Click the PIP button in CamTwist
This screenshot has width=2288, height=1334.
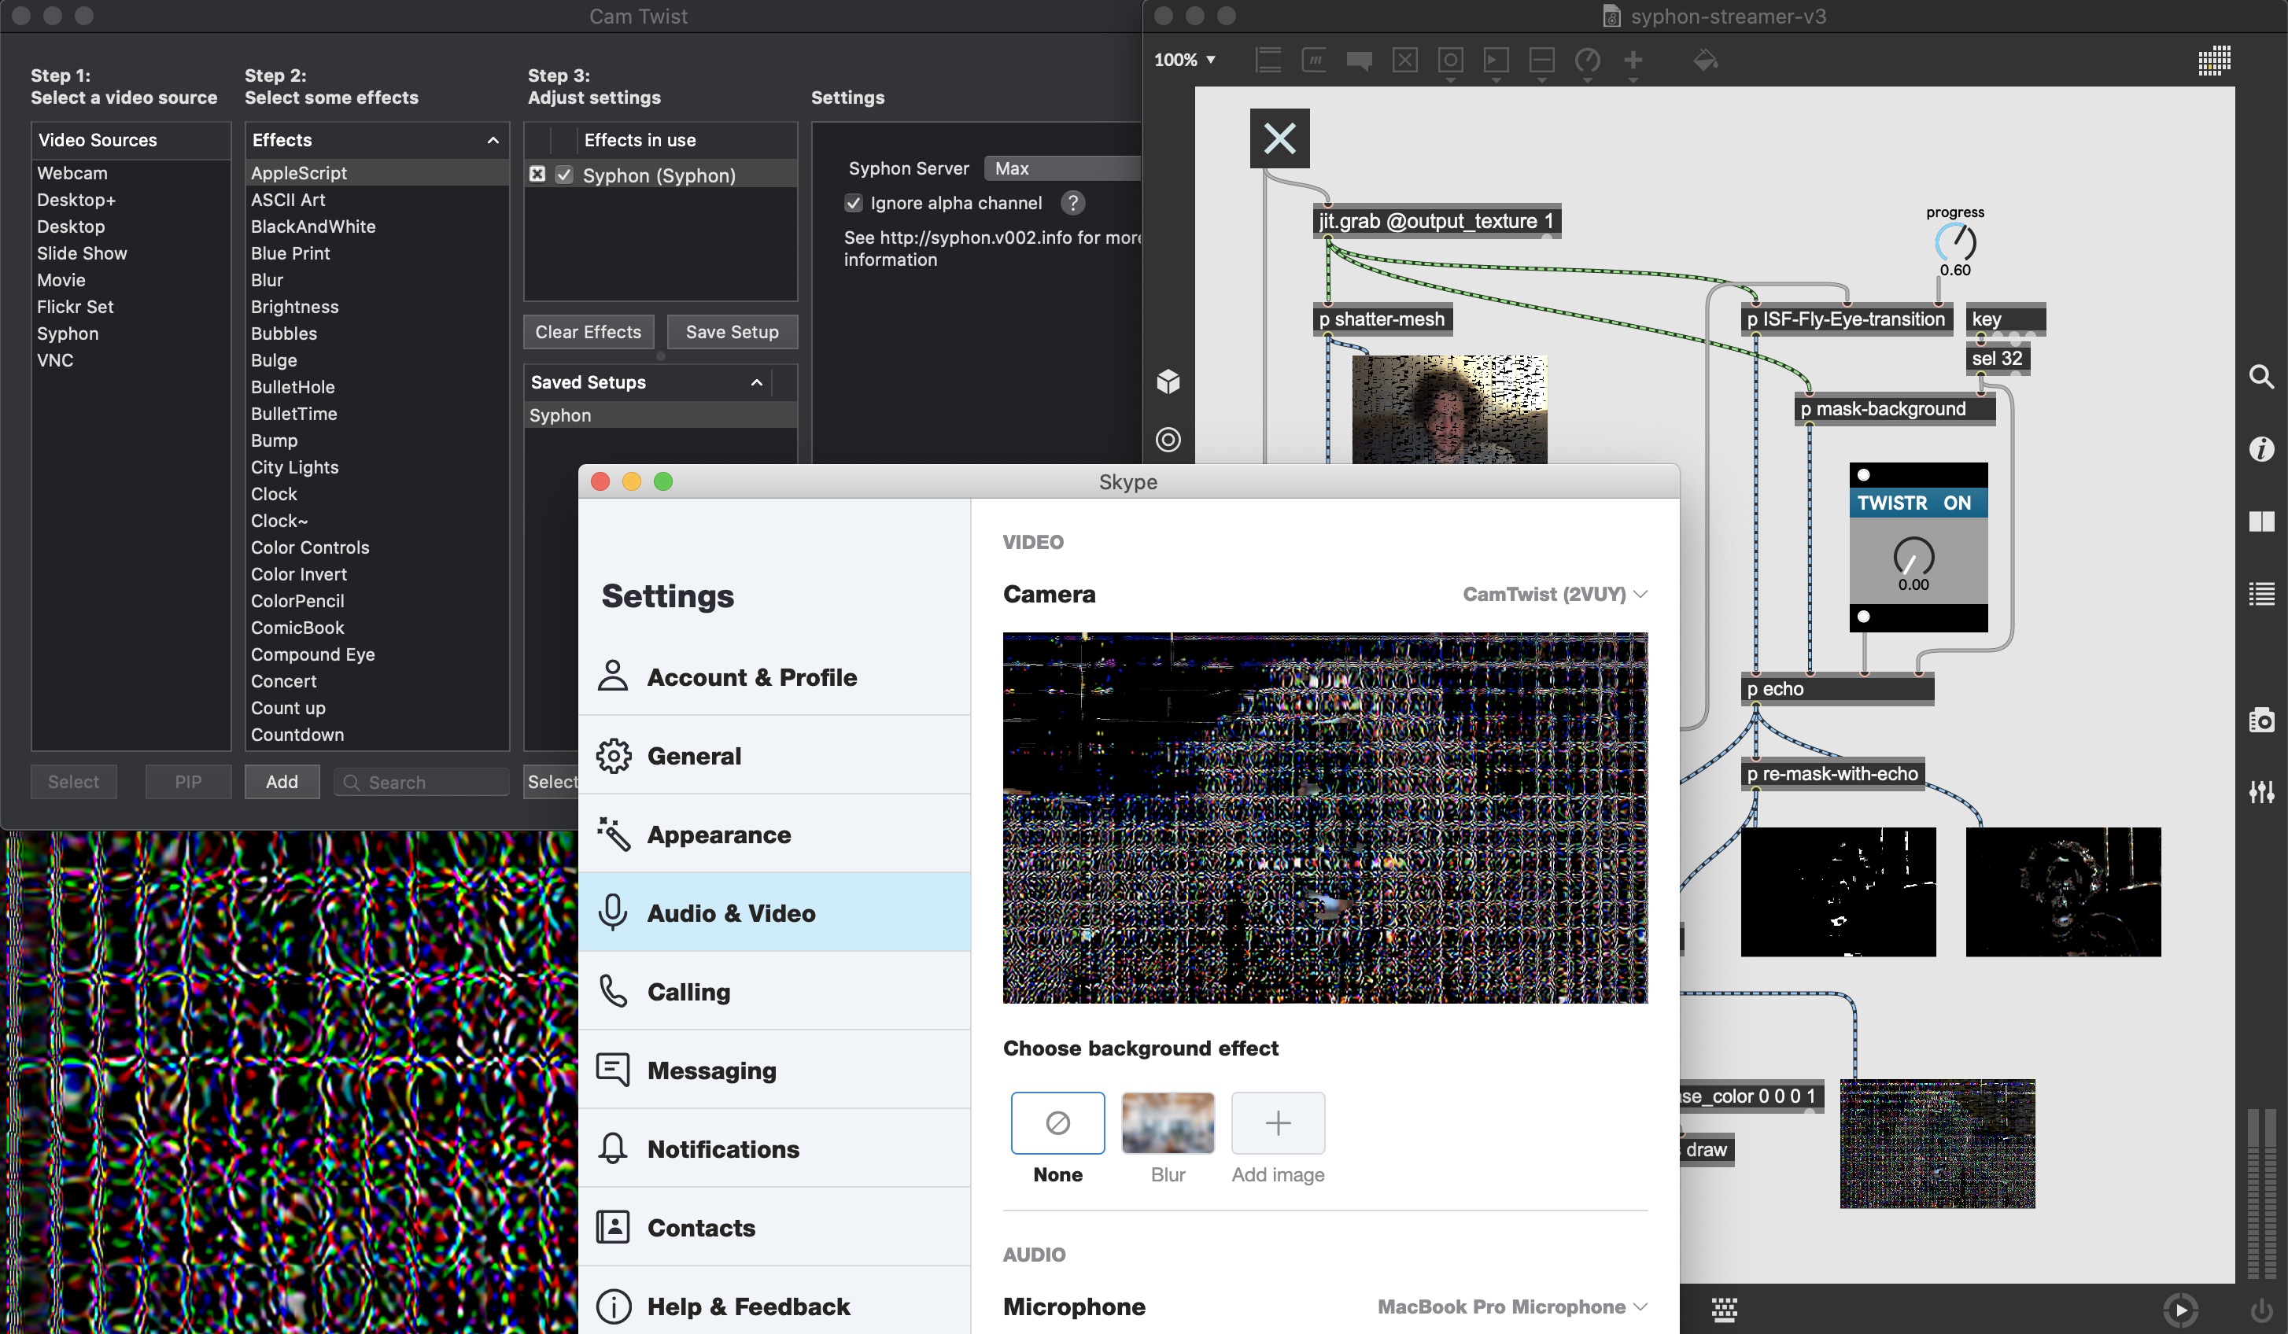point(188,781)
